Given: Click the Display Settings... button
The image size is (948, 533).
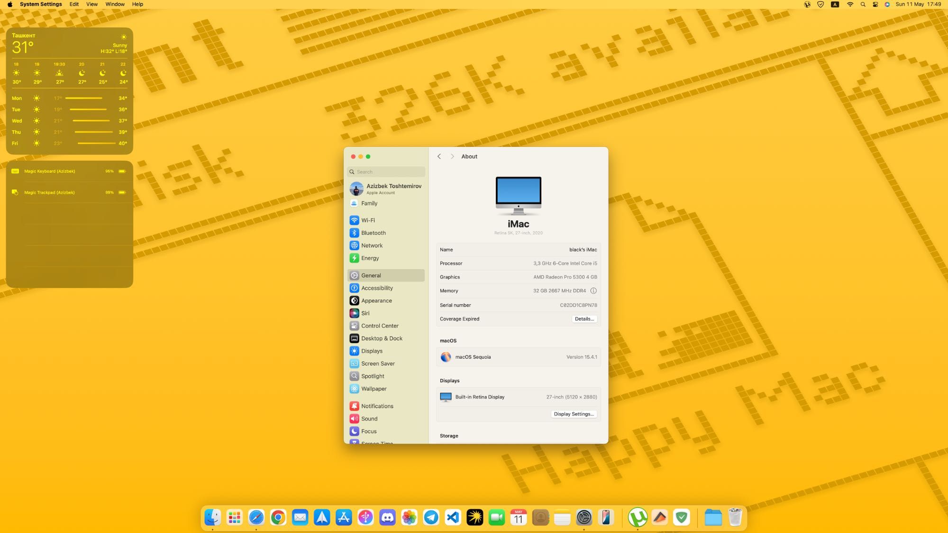Looking at the screenshot, I should click(574, 414).
